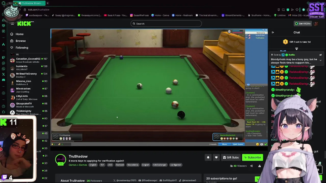
Task: Click the Ranked tag
Action: (120, 165)
